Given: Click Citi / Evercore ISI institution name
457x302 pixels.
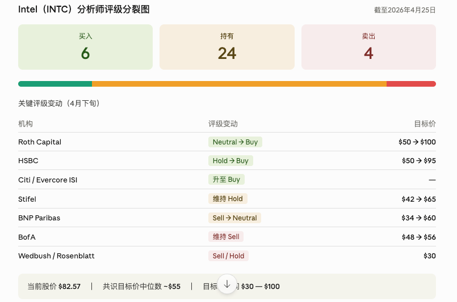Looking at the screenshot, I should click(48, 180).
